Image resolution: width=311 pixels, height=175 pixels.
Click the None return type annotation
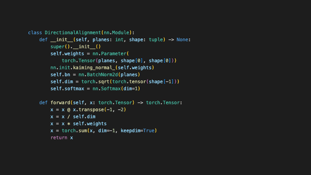click(182, 40)
